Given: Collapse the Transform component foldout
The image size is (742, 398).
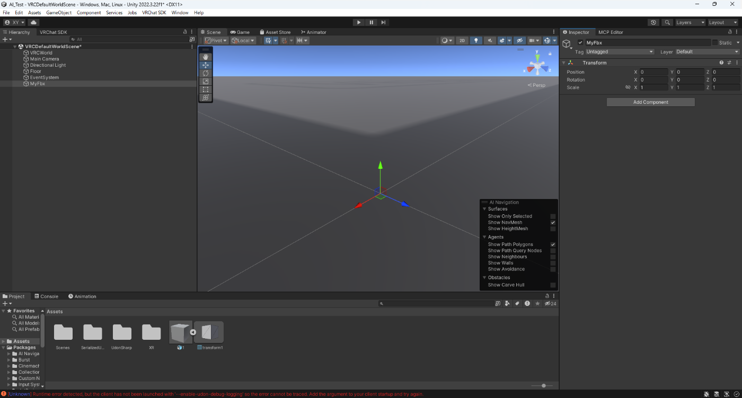Looking at the screenshot, I should 564,62.
